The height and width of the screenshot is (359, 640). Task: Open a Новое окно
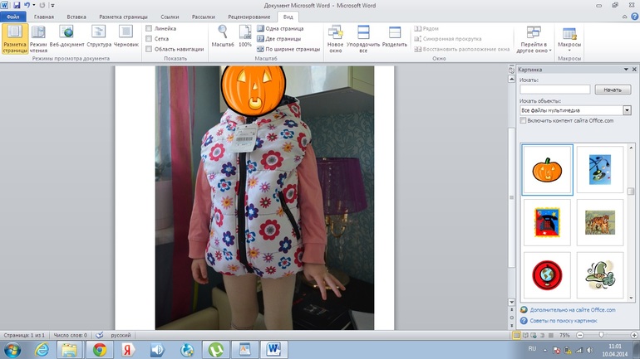click(x=335, y=33)
